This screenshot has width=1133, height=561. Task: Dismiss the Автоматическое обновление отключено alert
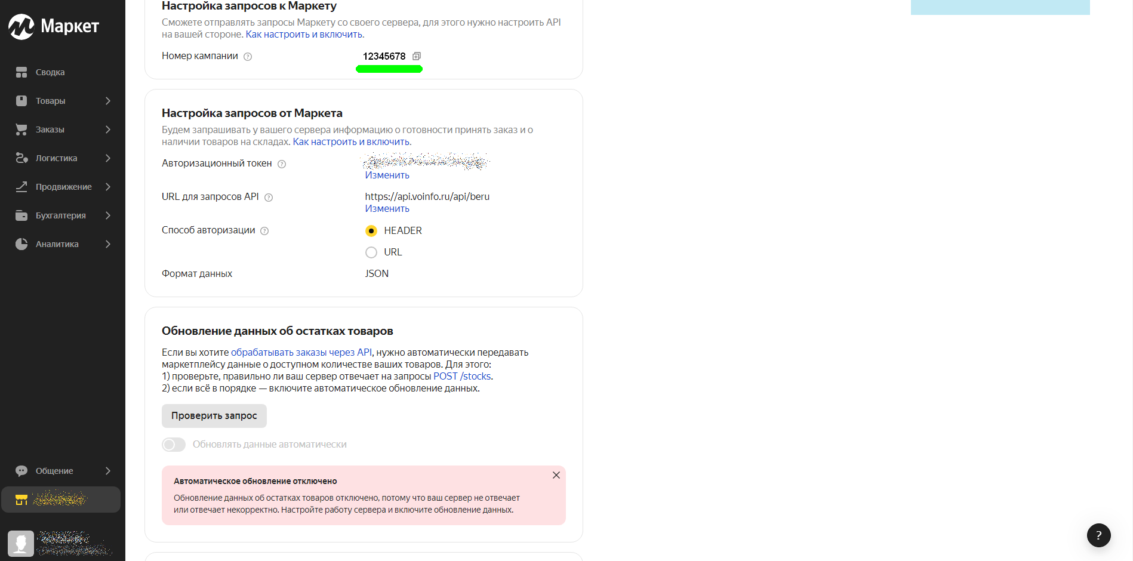(x=556, y=475)
